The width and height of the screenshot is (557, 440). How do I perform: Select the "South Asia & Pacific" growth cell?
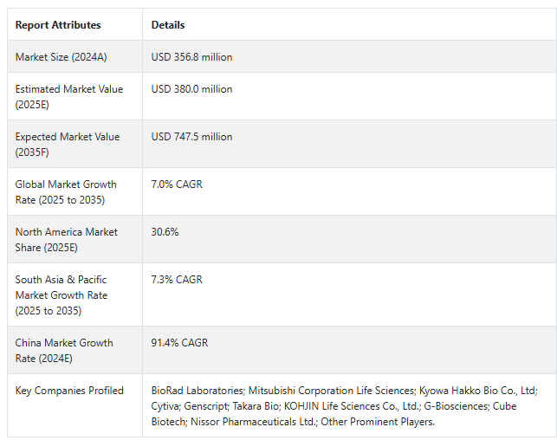[x=62, y=294]
